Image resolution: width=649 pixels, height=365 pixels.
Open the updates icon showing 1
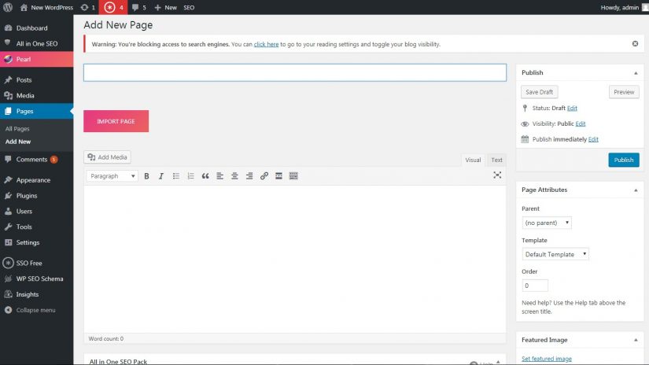coord(88,7)
